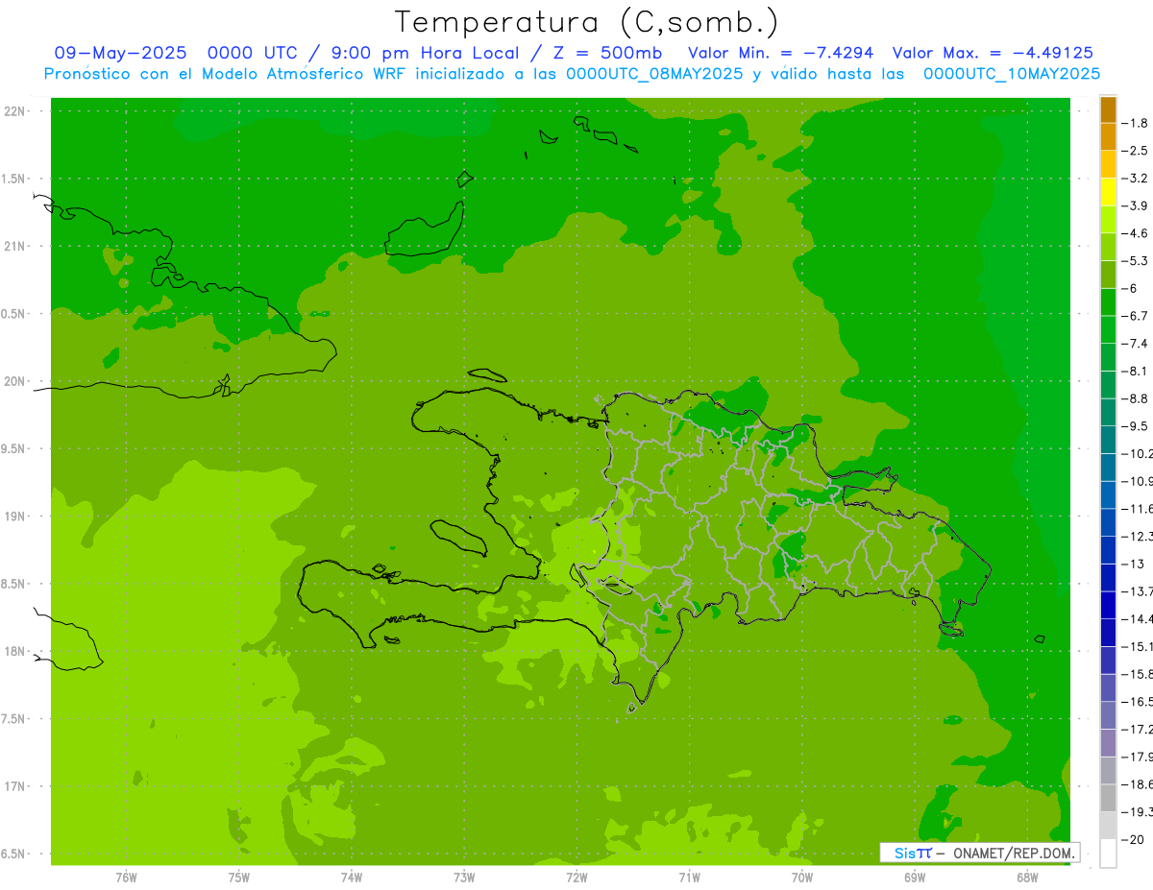The height and width of the screenshot is (890, 1153).
Task: Click the '-6.7' legend value
Action: click(1137, 316)
